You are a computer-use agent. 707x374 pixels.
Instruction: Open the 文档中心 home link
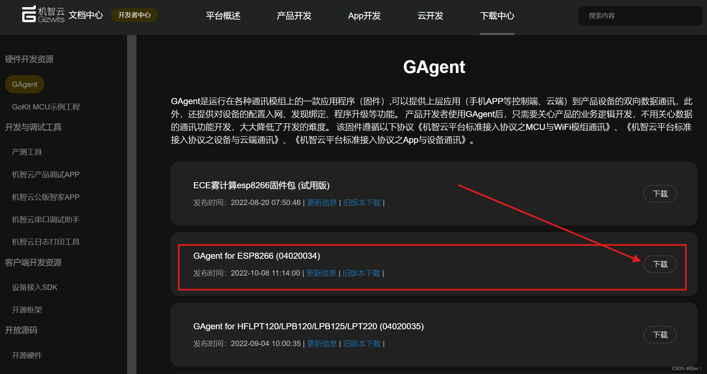[86, 15]
